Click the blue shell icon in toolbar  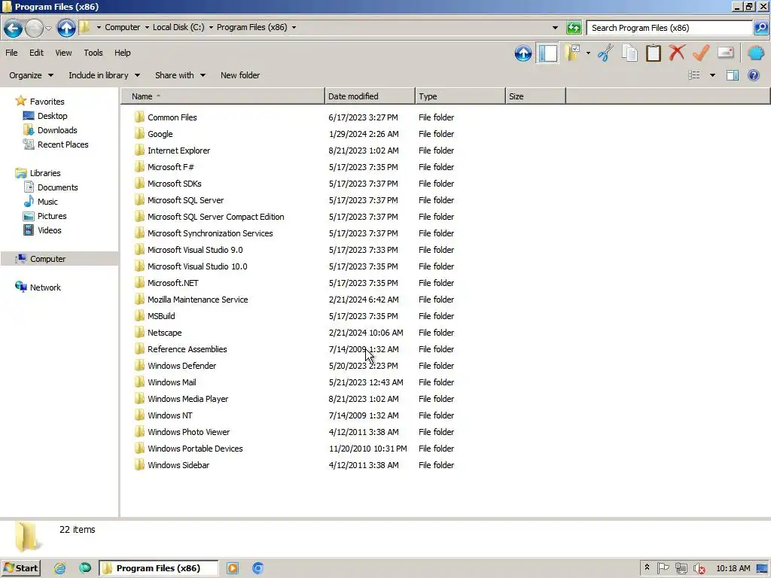click(756, 53)
